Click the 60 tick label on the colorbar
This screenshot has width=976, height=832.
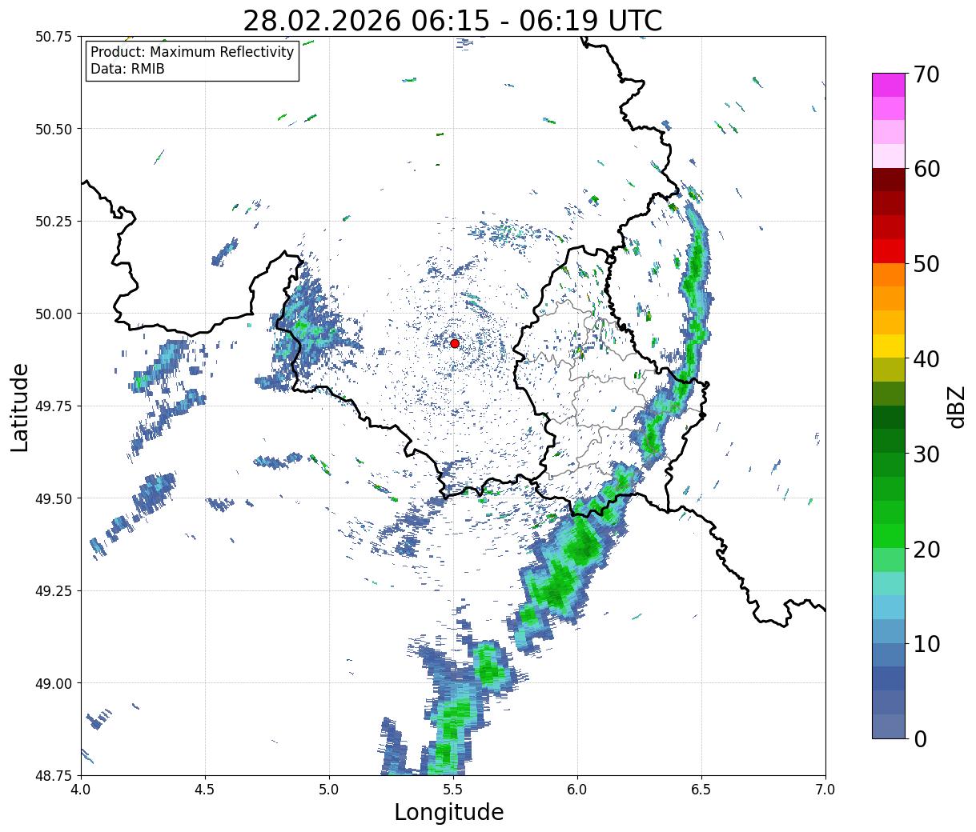(926, 169)
